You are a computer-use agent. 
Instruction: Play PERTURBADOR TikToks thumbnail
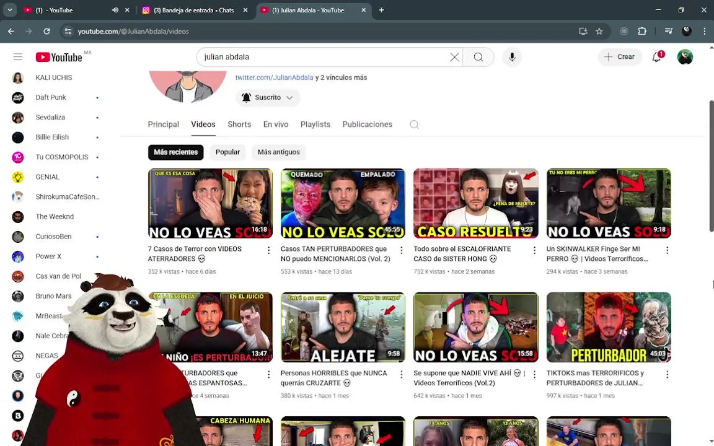point(609,327)
